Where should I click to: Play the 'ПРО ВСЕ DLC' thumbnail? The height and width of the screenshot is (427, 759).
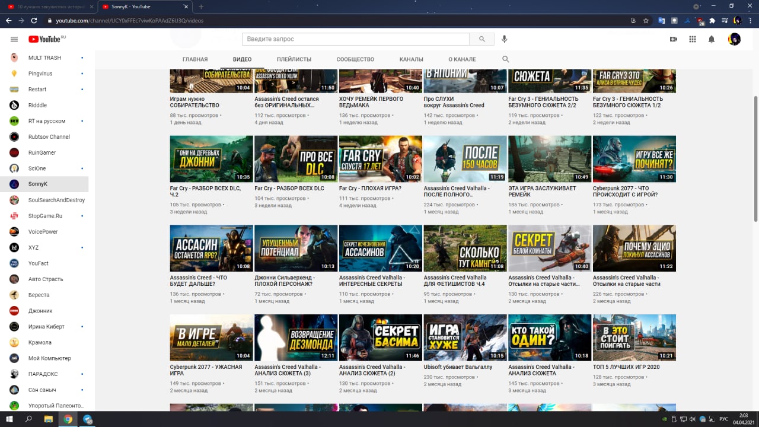pyautogui.click(x=295, y=159)
